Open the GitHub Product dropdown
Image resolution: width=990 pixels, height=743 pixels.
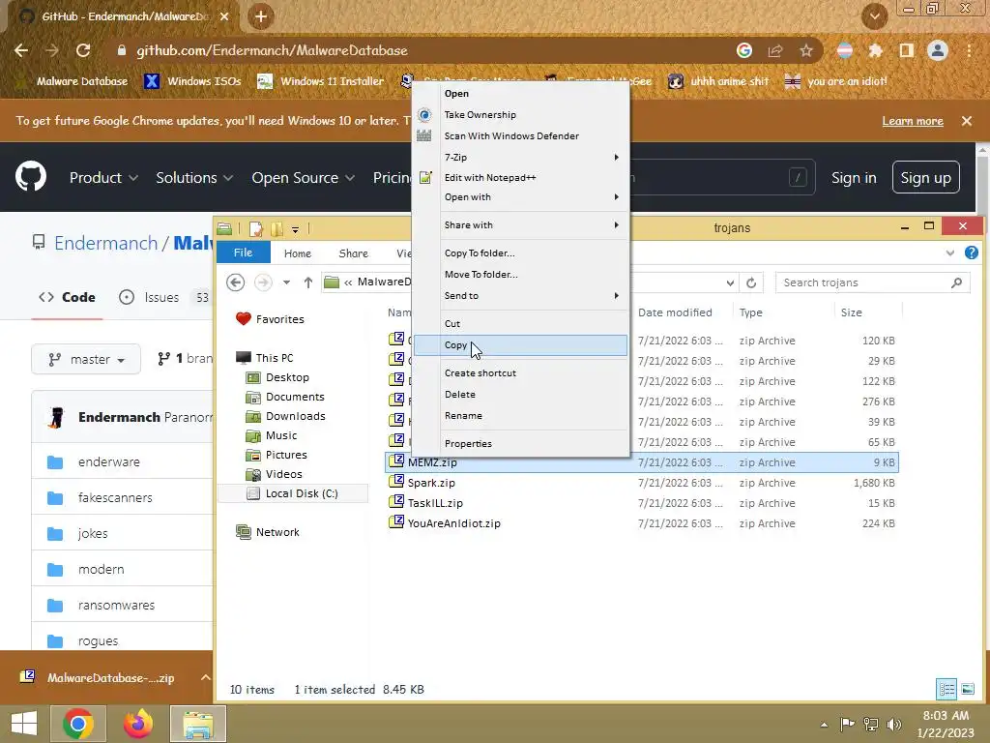click(103, 178)
